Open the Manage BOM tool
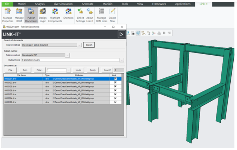Viewport: 237px width, 150px height. click(x=19, y=15)
